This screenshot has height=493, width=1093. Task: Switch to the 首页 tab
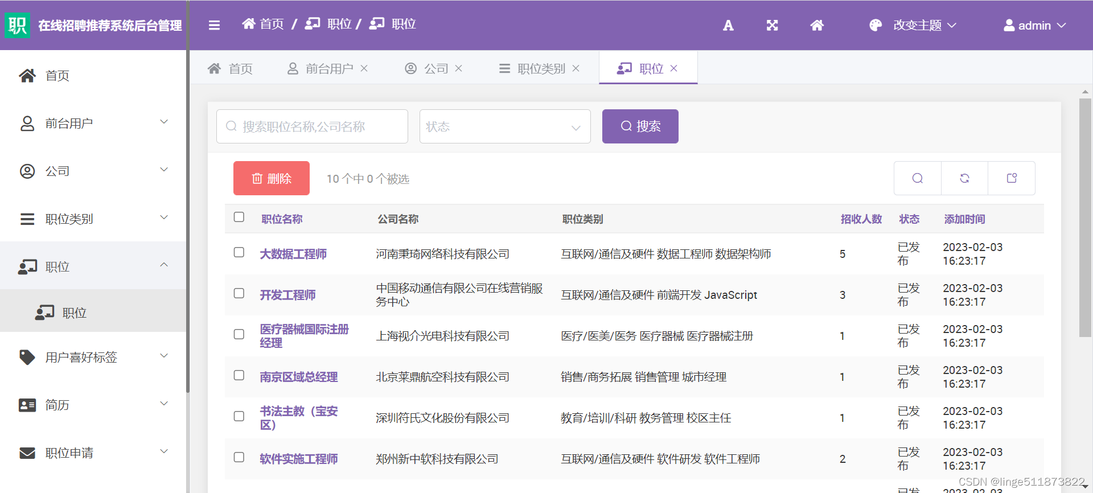(230, 68)
